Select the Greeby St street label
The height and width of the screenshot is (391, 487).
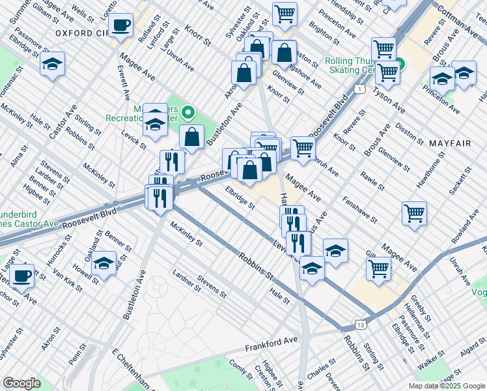click(x=421, y=308)
